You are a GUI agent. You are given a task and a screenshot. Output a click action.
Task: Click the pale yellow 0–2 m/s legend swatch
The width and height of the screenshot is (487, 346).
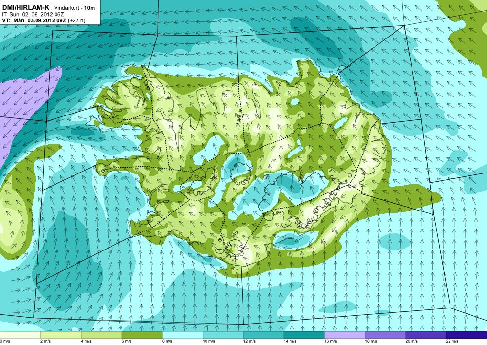pos(20,335)
